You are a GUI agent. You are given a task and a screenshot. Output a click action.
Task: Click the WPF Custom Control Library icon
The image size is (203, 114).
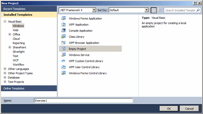63,61
